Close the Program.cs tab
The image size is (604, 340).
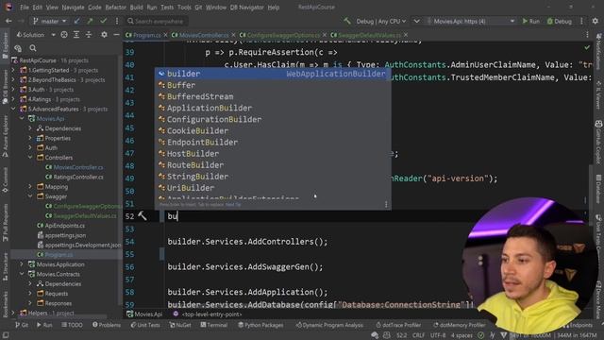166,35
